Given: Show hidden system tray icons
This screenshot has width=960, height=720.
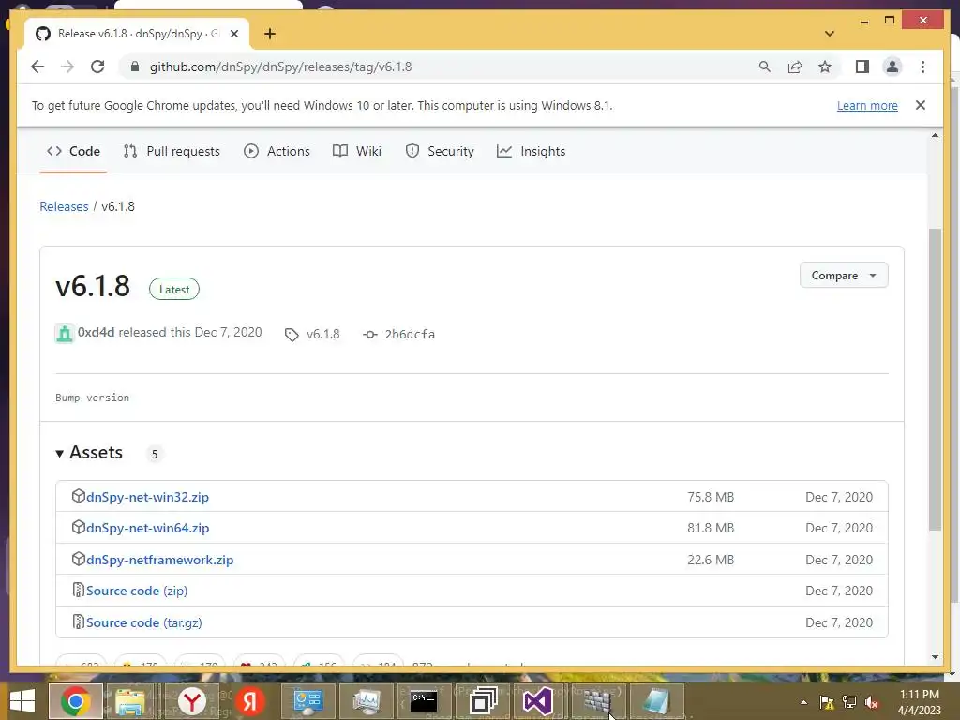Looking at the screenshot, I should pos(803,702).
